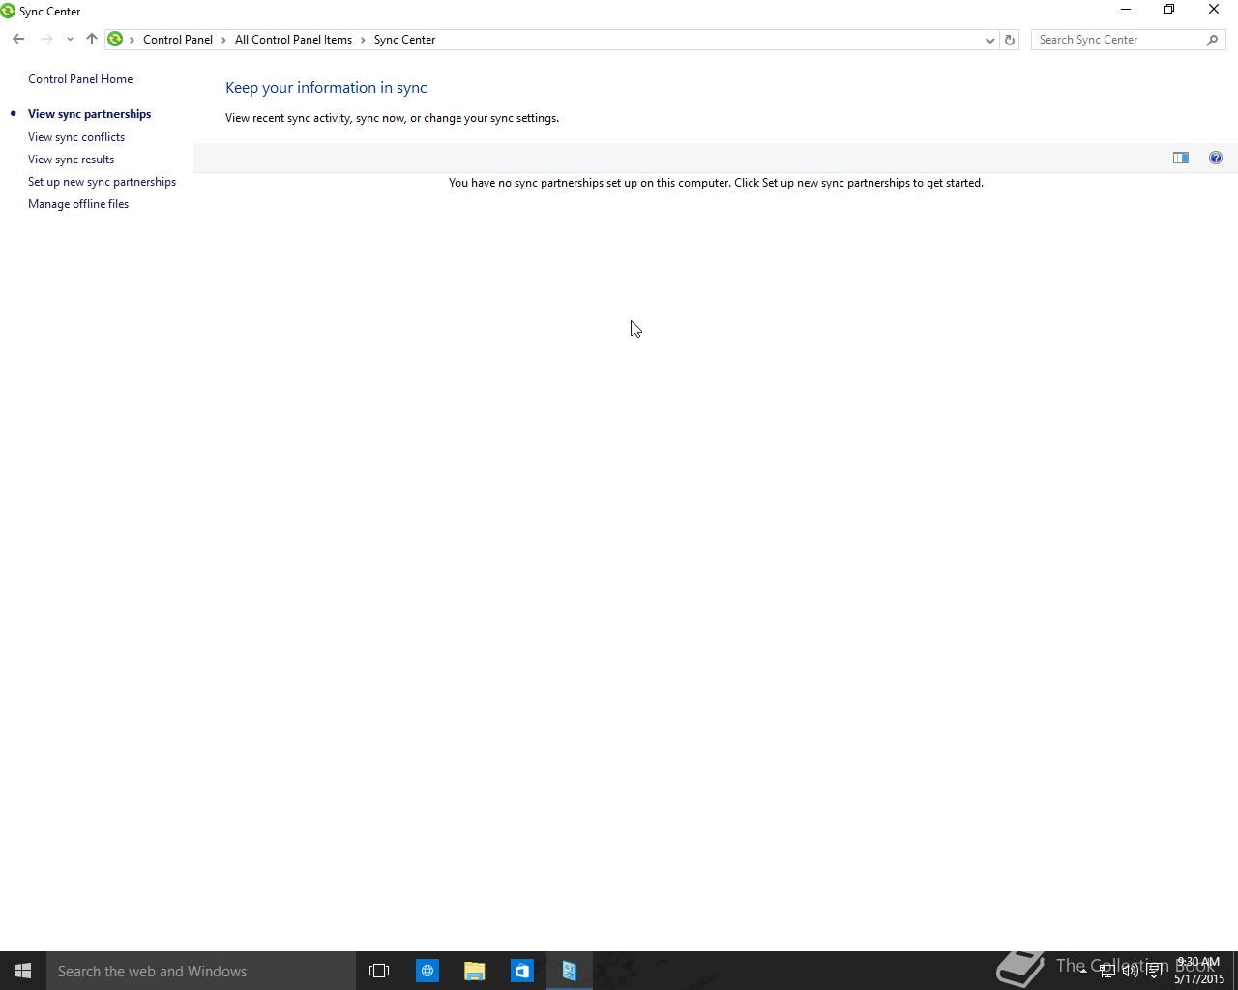Screen dimensions: 1238x990
Task: Expand chevron before Control Panel breadcrumb
Action: click(132, 40)
